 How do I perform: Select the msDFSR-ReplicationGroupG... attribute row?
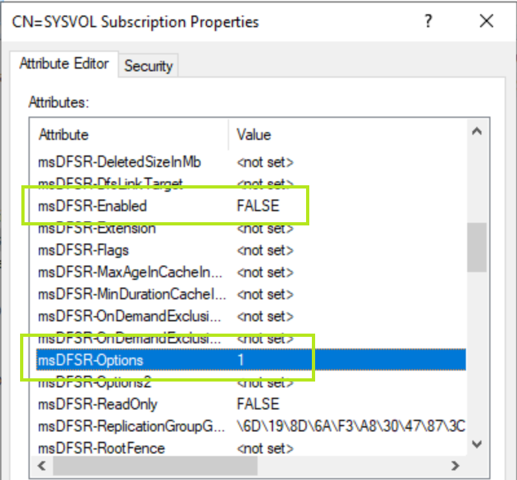(x=129, y=426)
